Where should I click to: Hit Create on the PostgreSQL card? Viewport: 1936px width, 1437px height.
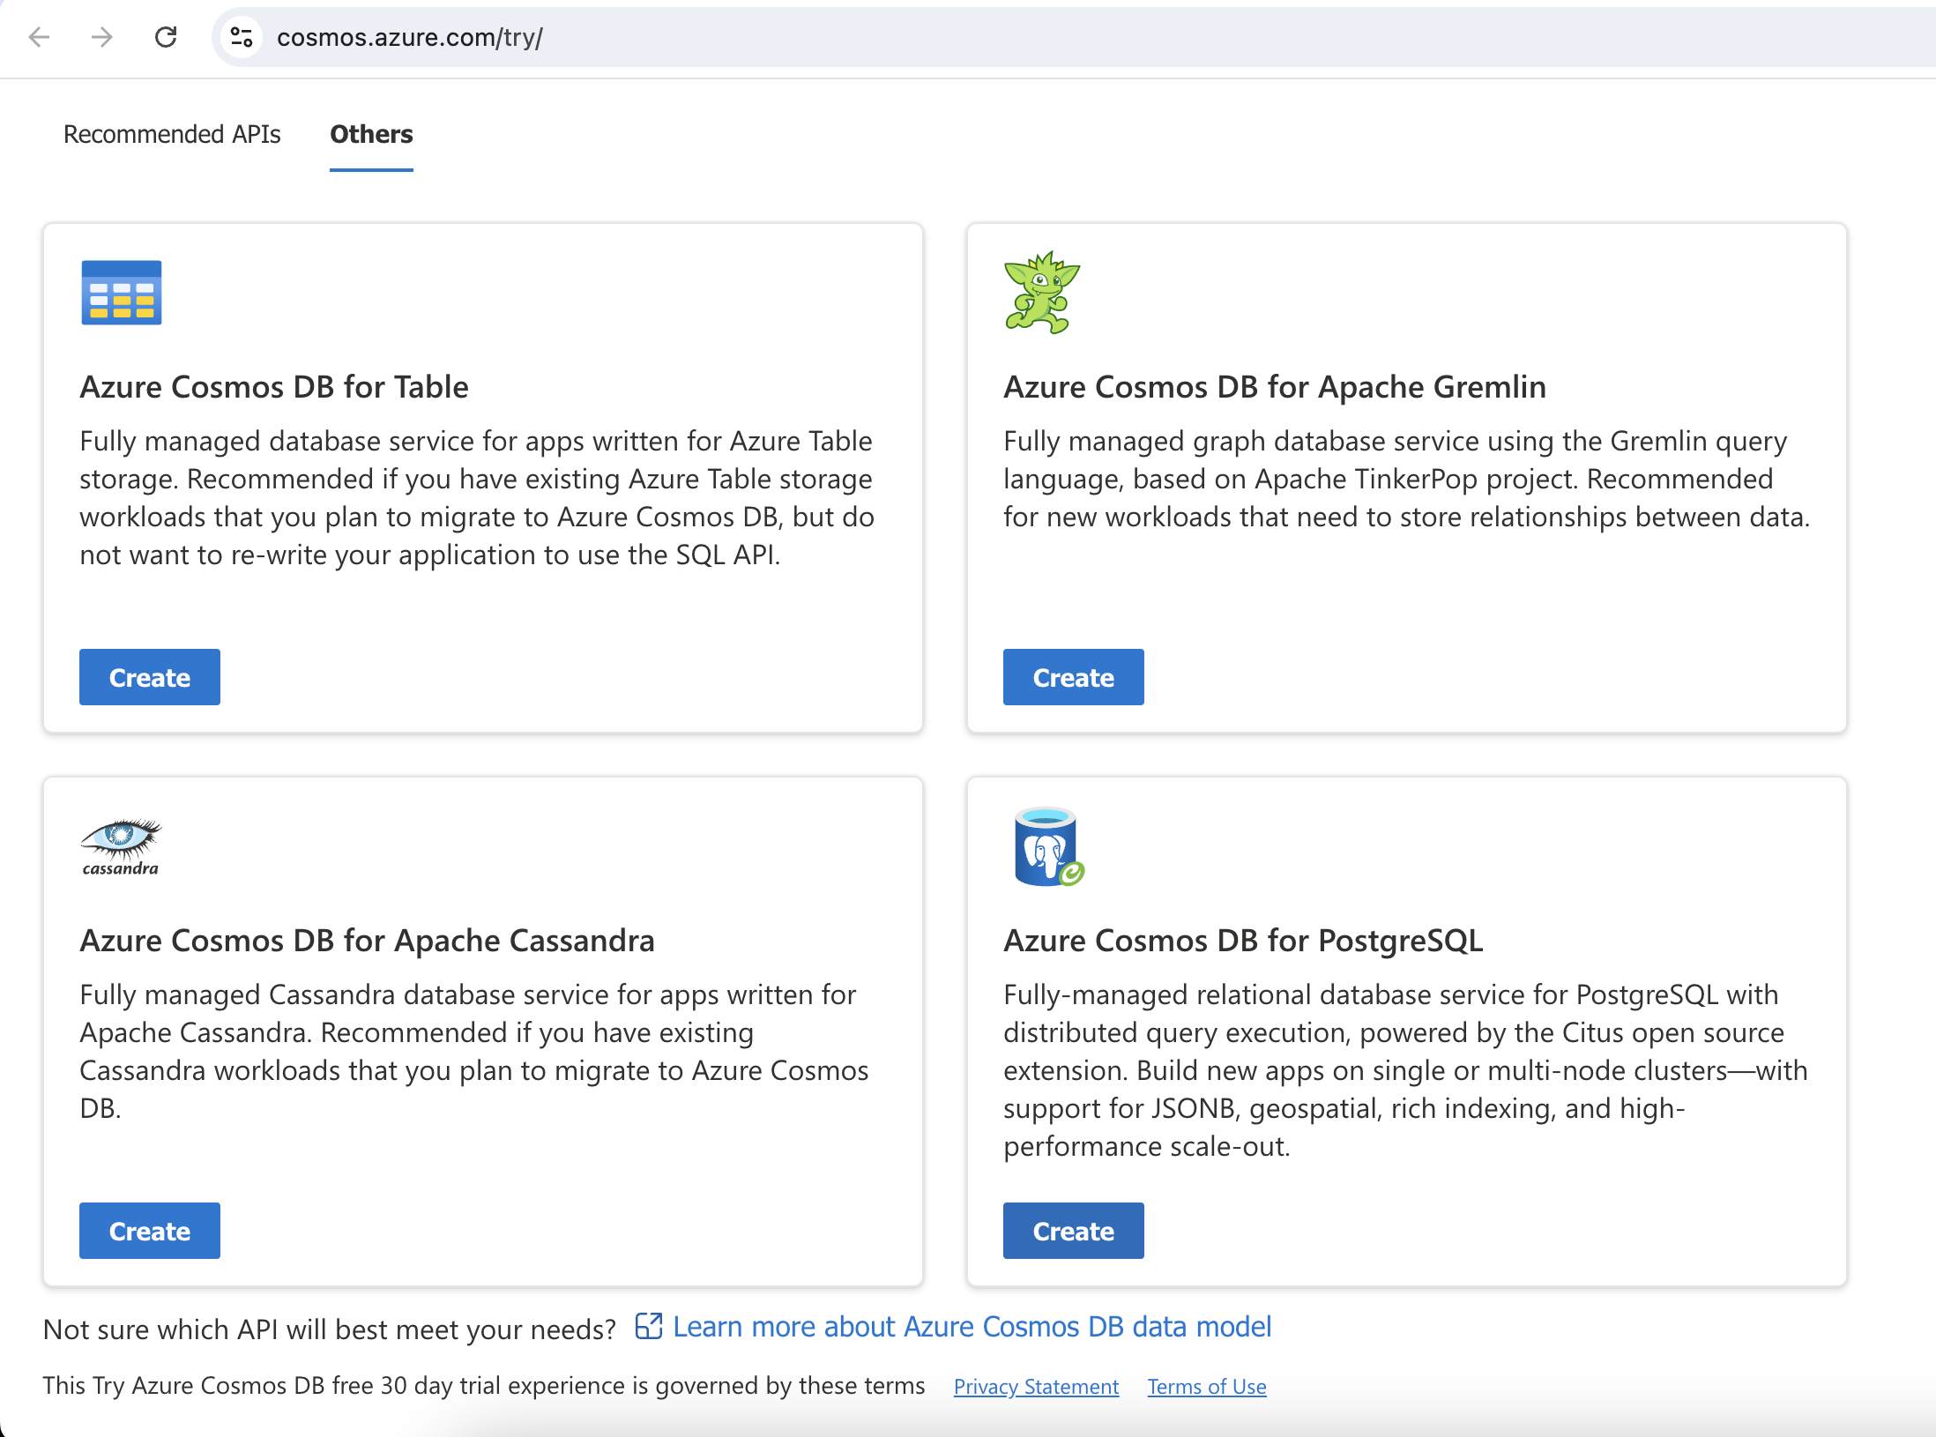point(1073,1231)
